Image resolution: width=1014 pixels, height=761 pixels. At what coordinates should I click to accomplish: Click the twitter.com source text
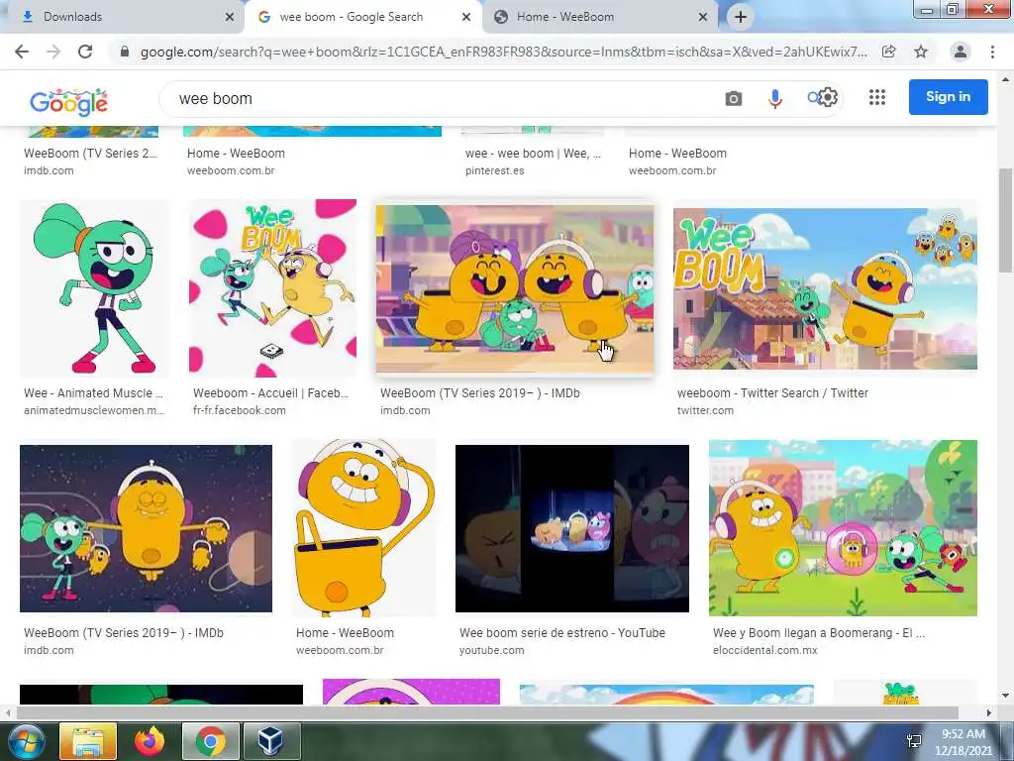[x=705, y=410]
